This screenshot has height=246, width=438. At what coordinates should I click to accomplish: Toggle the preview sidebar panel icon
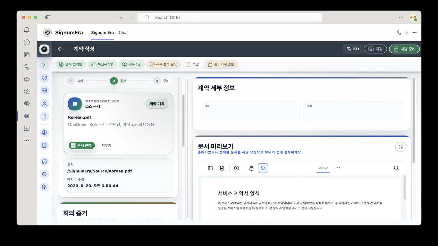[x=210, y=168]
